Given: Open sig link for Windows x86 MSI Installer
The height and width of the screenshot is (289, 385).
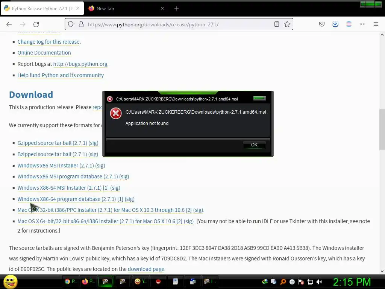Looking at the screenshot, I should pos(100,166).
